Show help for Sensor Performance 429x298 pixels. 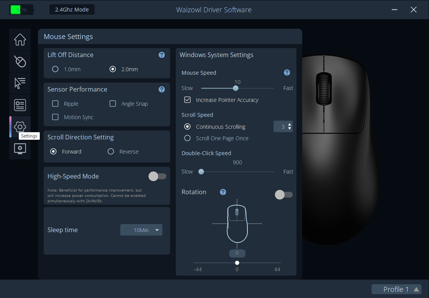point(162,89)
